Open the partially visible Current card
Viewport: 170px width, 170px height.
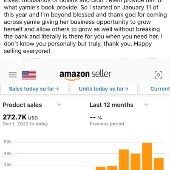click(x=155, y=89)
